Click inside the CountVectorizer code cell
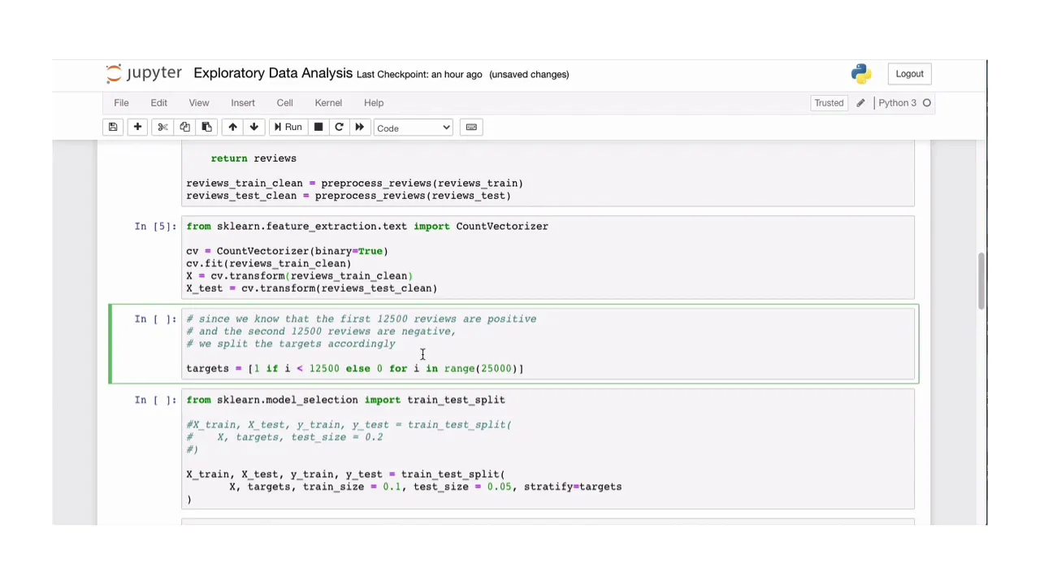Screen dimensions: 1040x585 (548, 258)
